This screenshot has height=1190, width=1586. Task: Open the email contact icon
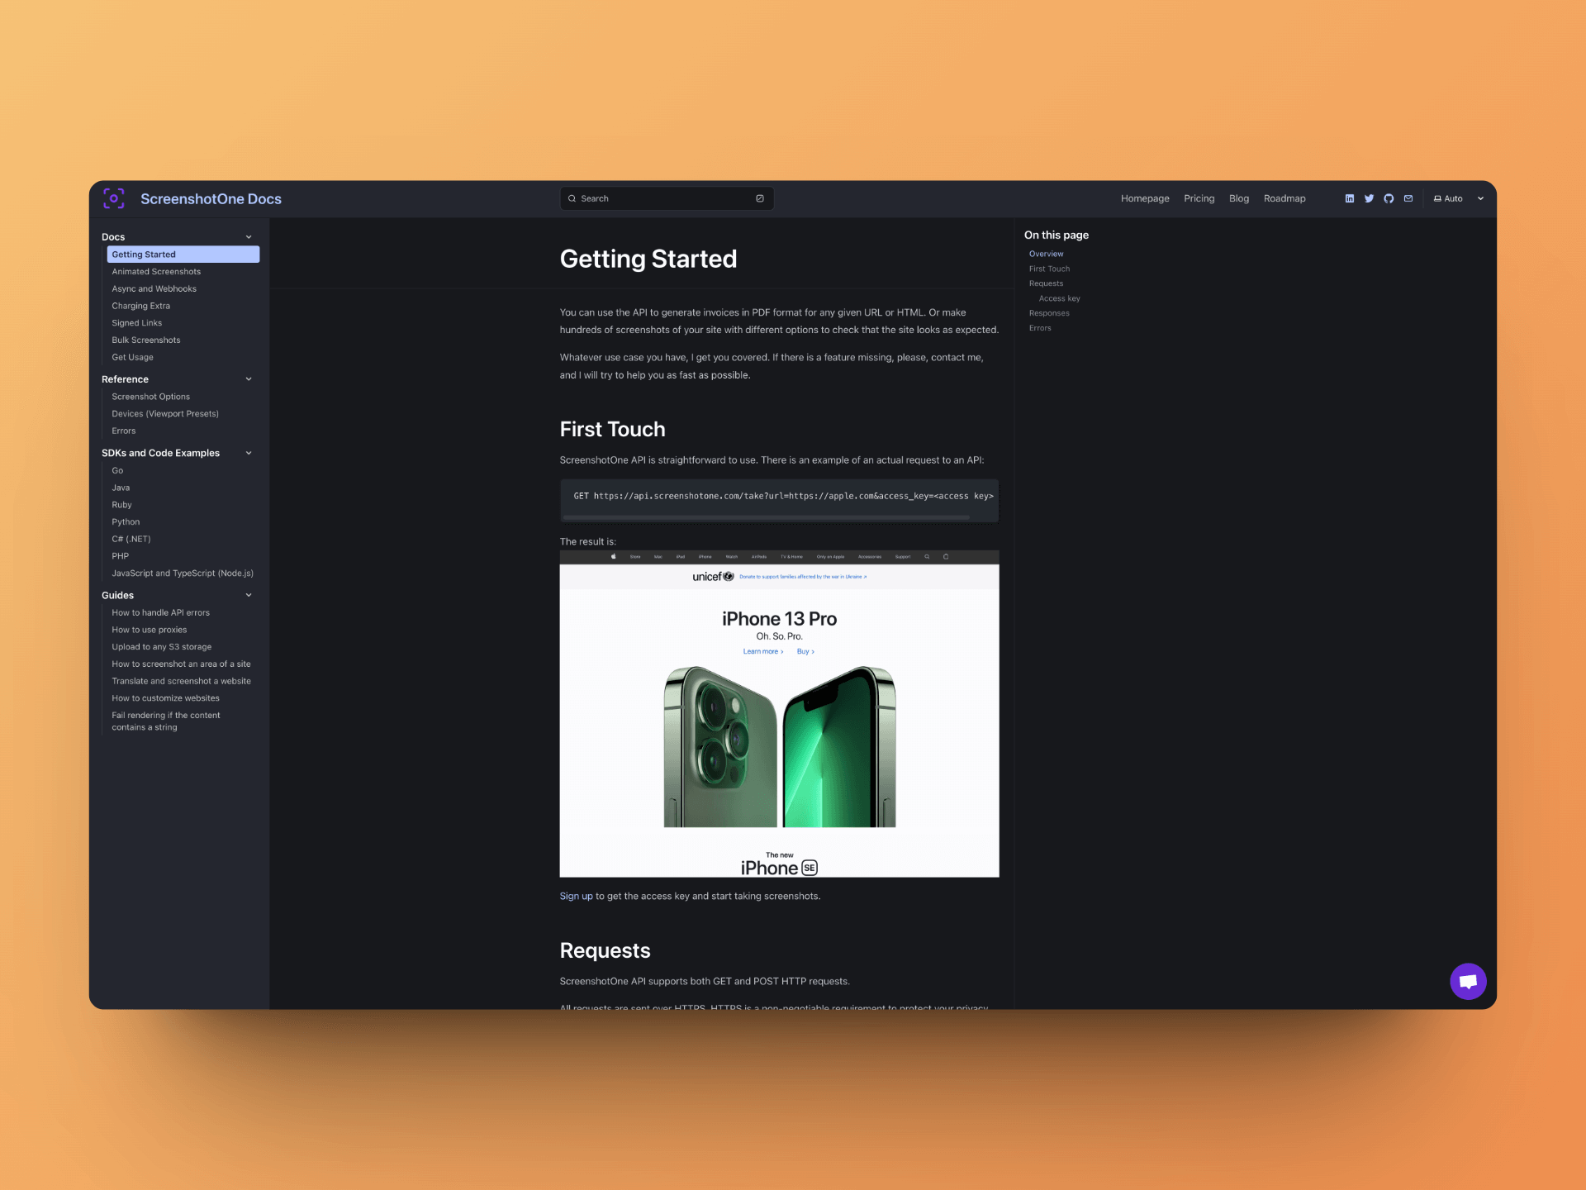pyautogui.click(x=1408, y=198)
